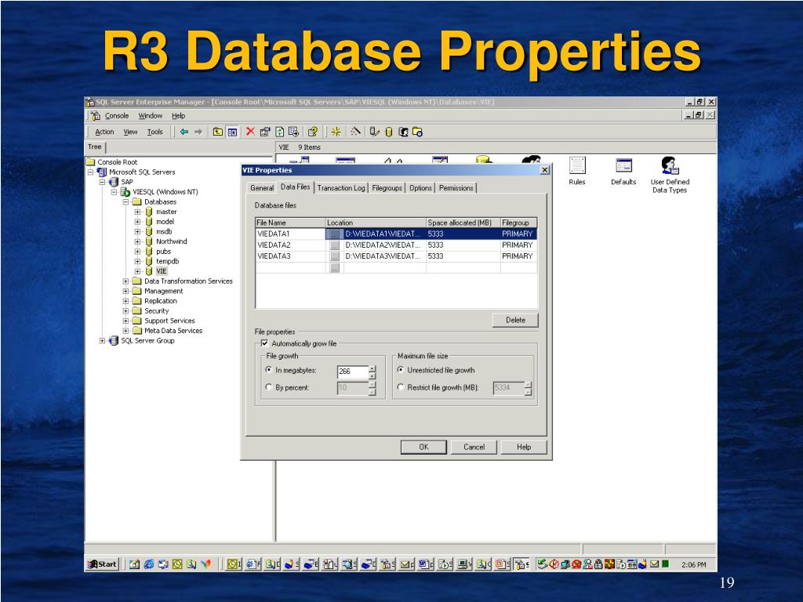This screenshot has height=602, width=803.
Task: Expand the Security folder node
Action: 125,310
